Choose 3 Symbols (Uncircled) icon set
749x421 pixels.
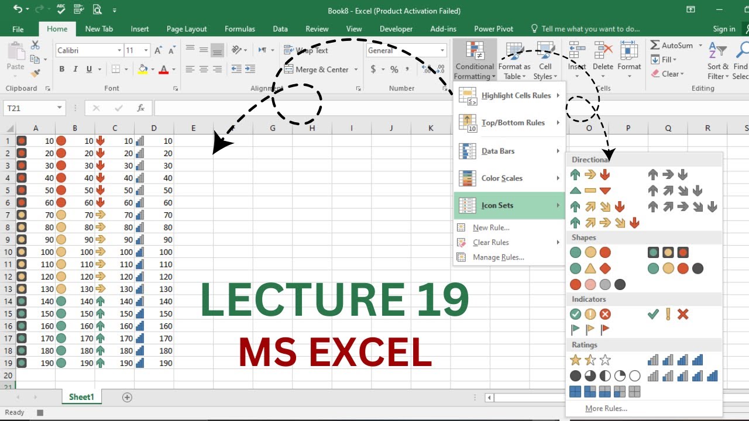(x=668, y=314)
